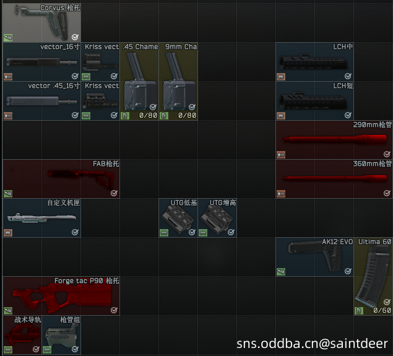
Task: Select the LCH短 handguard item
Action: [315, 101]
